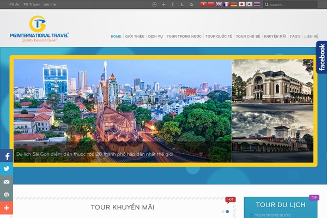Choose the Japan flag language
The image size is (327, 218).
[x=241, y=4]
